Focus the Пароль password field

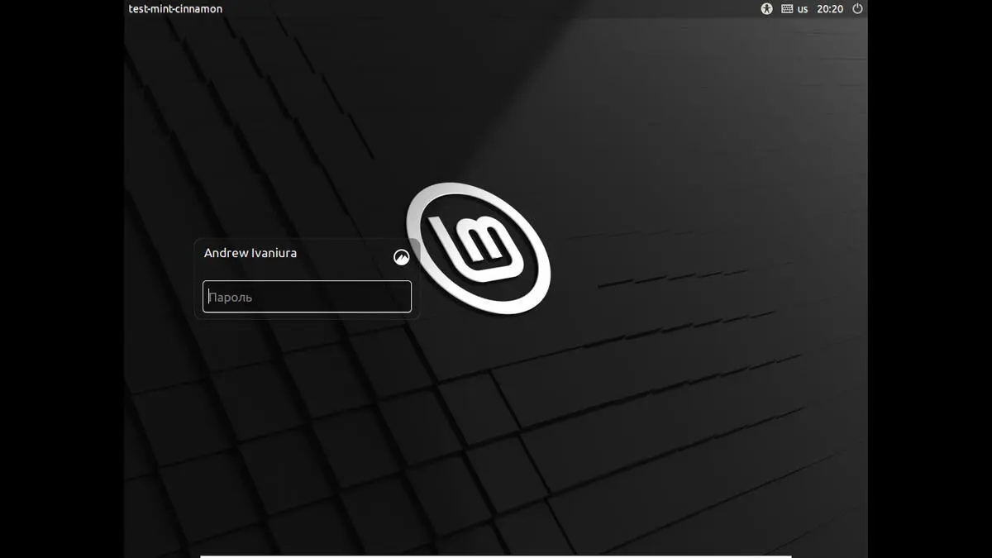click(x=307, y=297)
